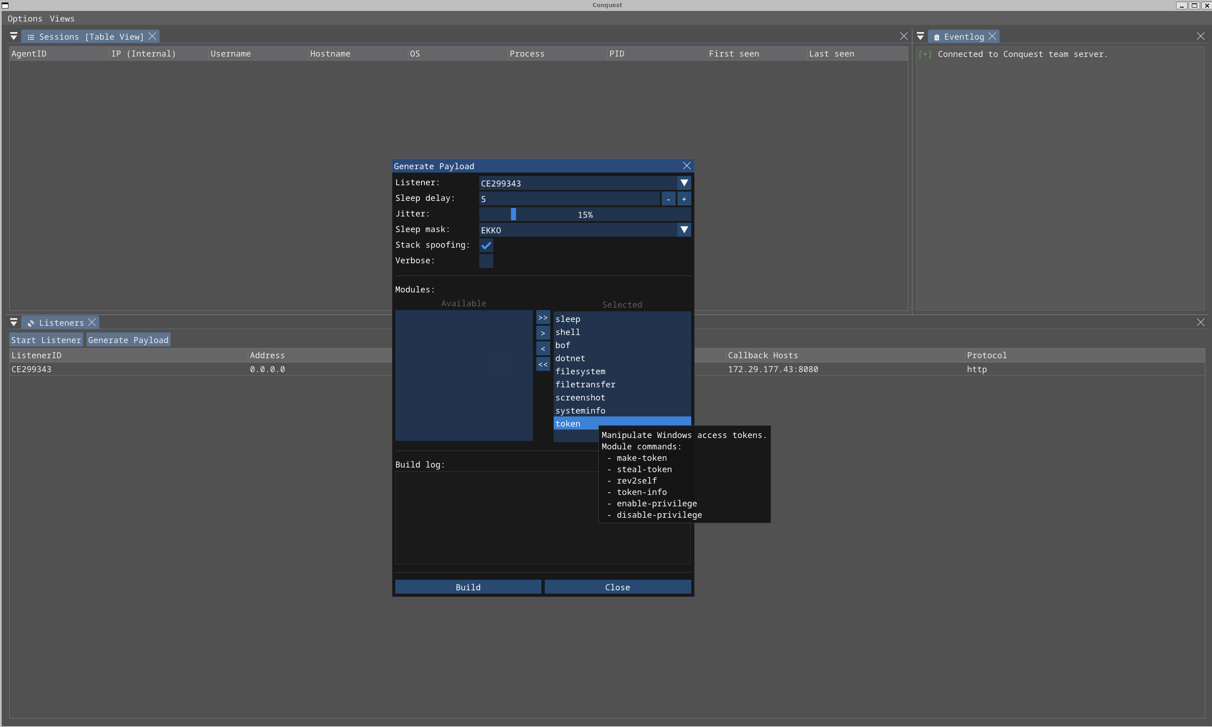
Task: Close the Listeners tab with its X
Action: click(92, 322)
